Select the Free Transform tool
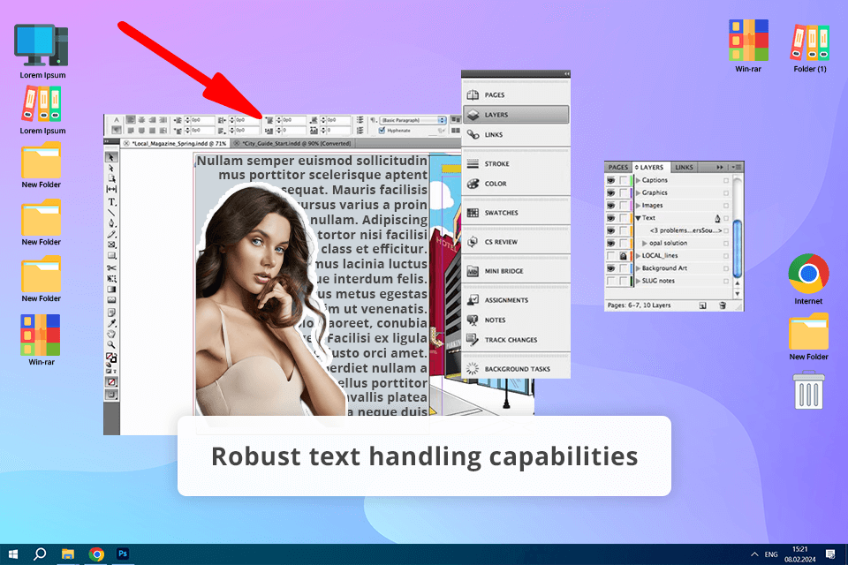 (x=111, y=278)
